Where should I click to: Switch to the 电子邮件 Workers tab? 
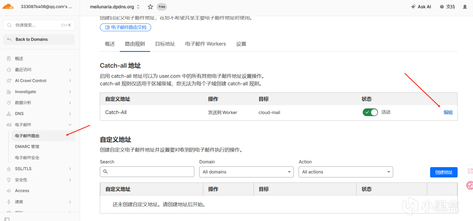[205, 44]
